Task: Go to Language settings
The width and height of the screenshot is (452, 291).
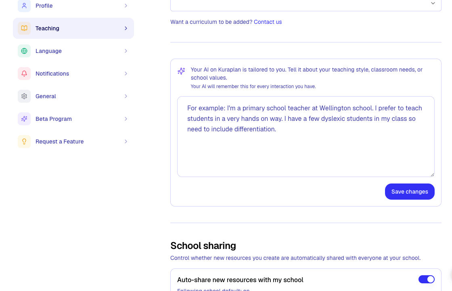Action: click(73, 51)
